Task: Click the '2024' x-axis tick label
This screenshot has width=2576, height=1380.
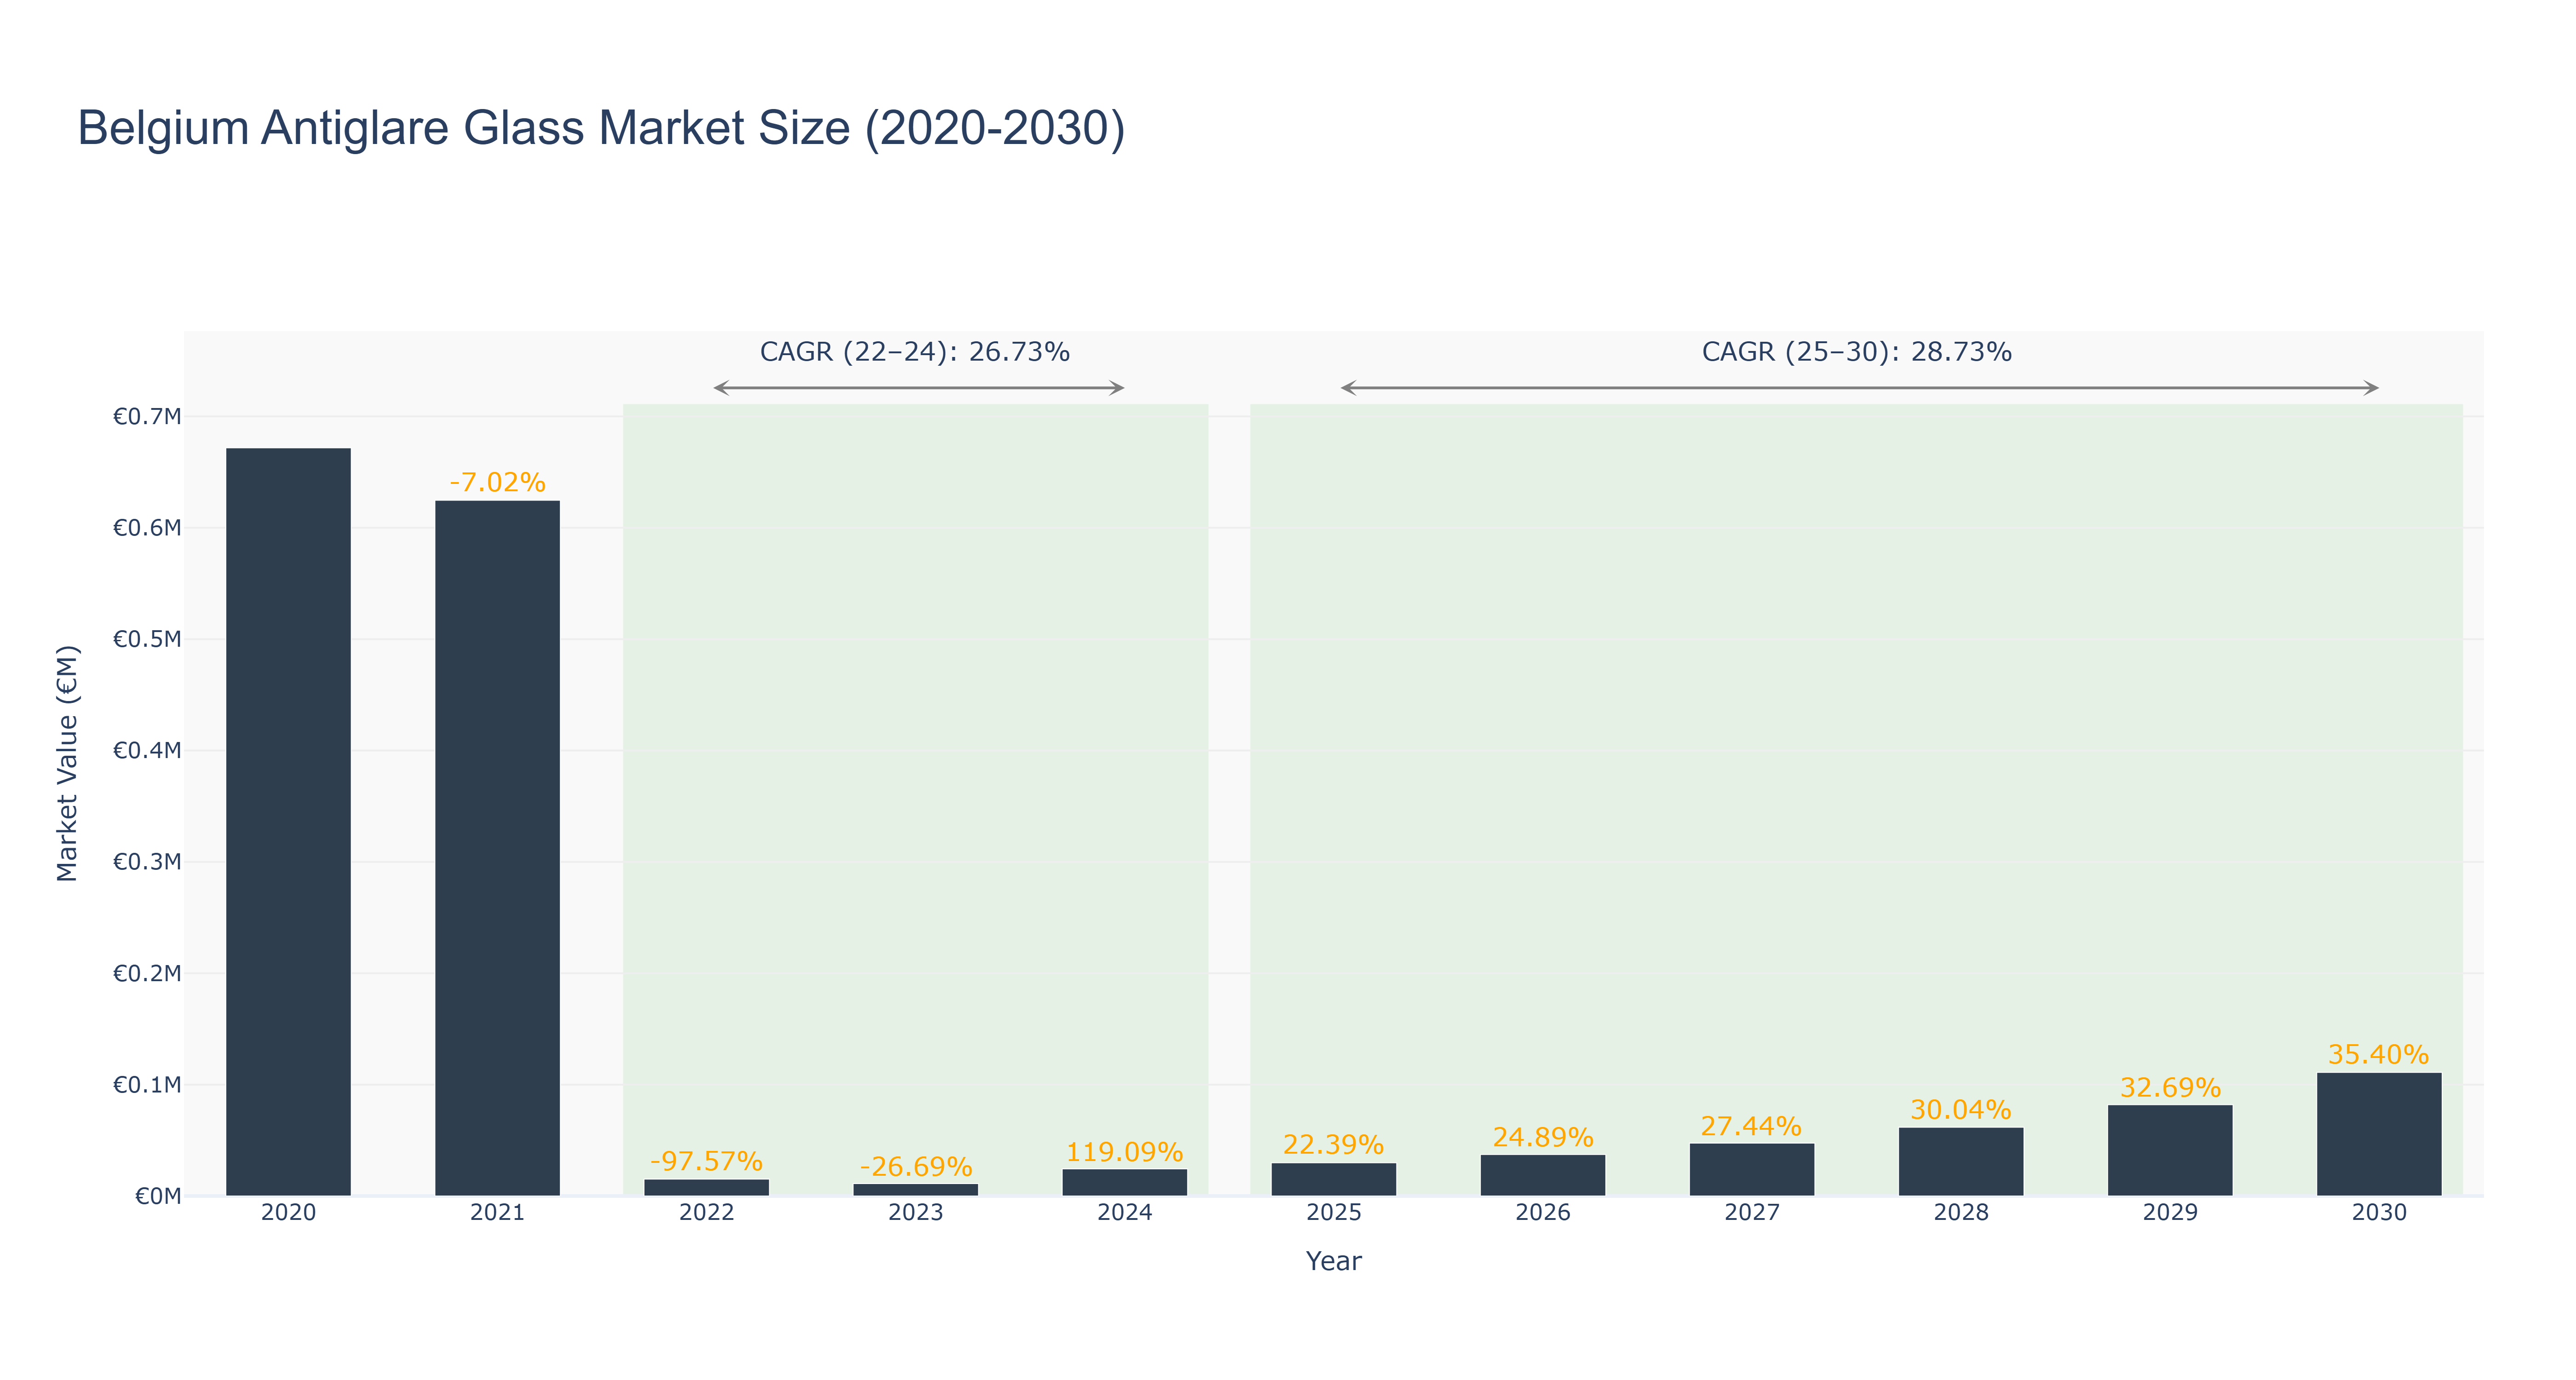Action: click(x=1125, y=1213)
